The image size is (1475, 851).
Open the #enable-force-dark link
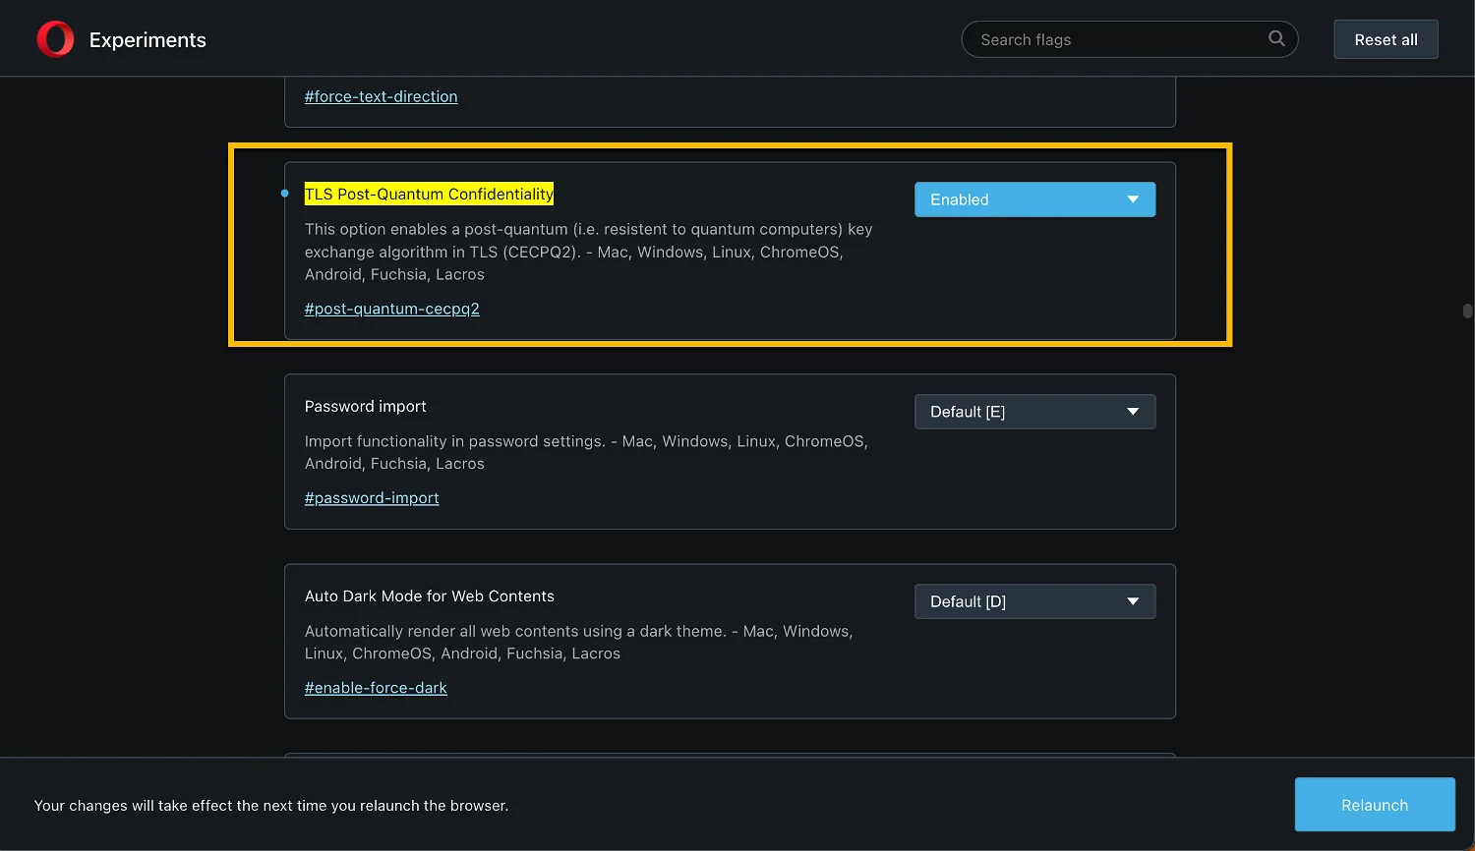click(376, 688)
